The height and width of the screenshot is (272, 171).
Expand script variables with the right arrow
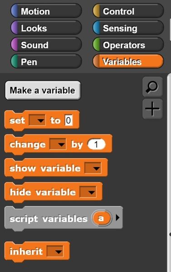[117, 218]
